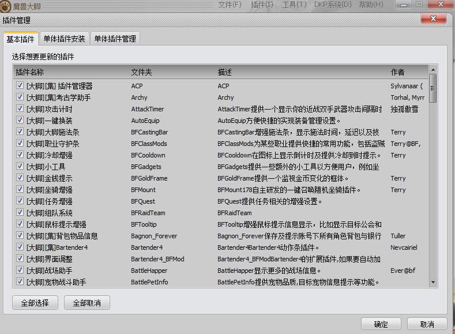Select the BattlePetInfo folder cell
The image size is (455, 334).
149,282
